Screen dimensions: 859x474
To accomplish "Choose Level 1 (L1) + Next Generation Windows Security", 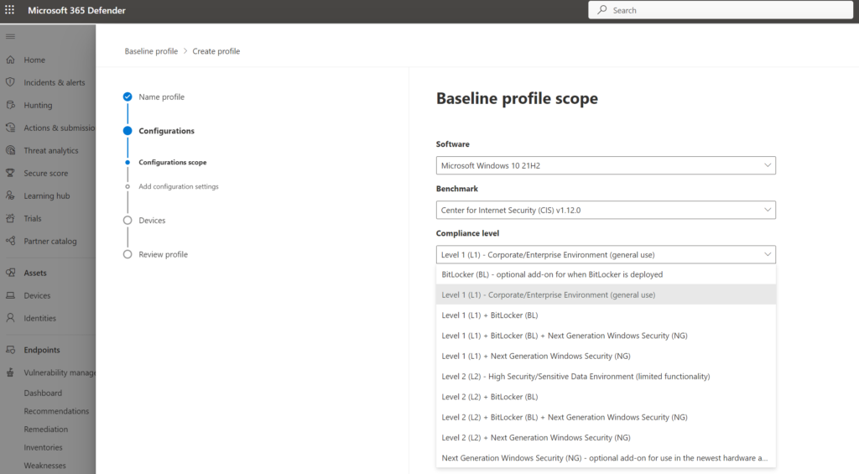I will pyautogui.click(x=606, y=357).
